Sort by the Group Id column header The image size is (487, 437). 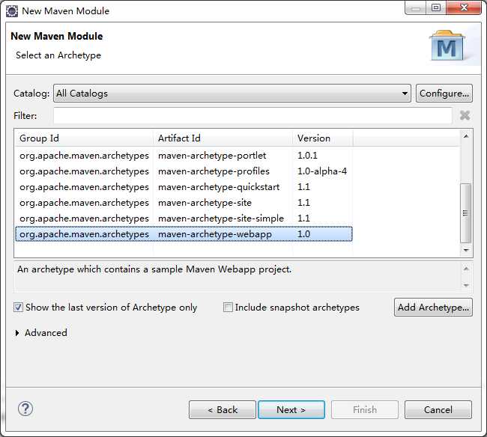click(84, 138)
